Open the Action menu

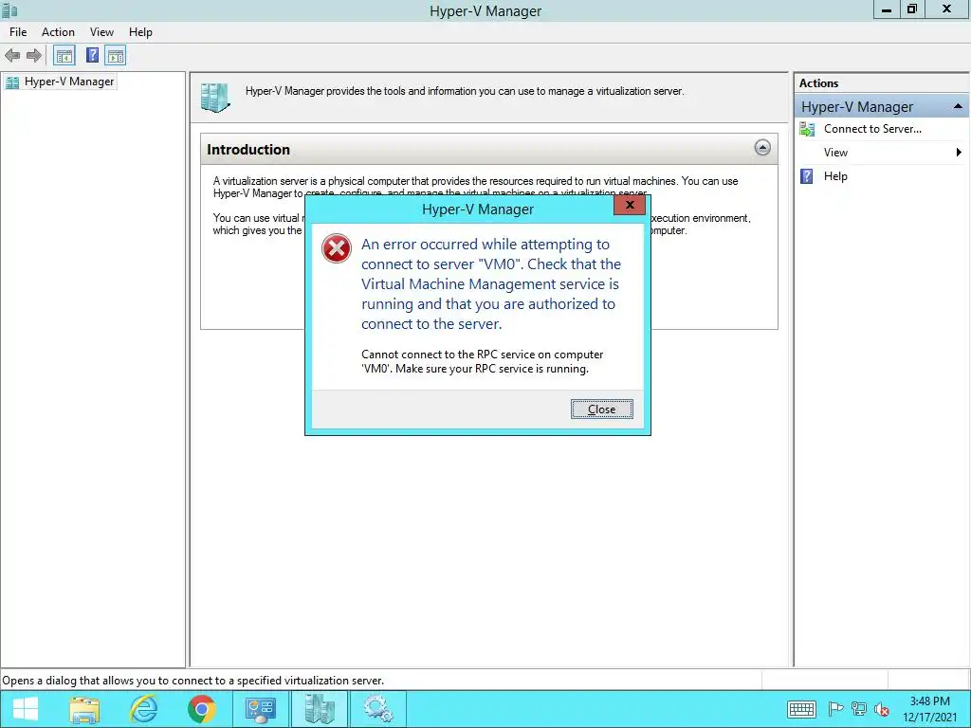(58, 32)
